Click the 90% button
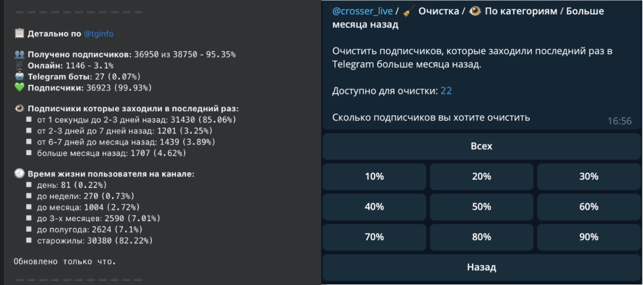 589,237
